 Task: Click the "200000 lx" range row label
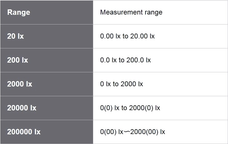24,132
